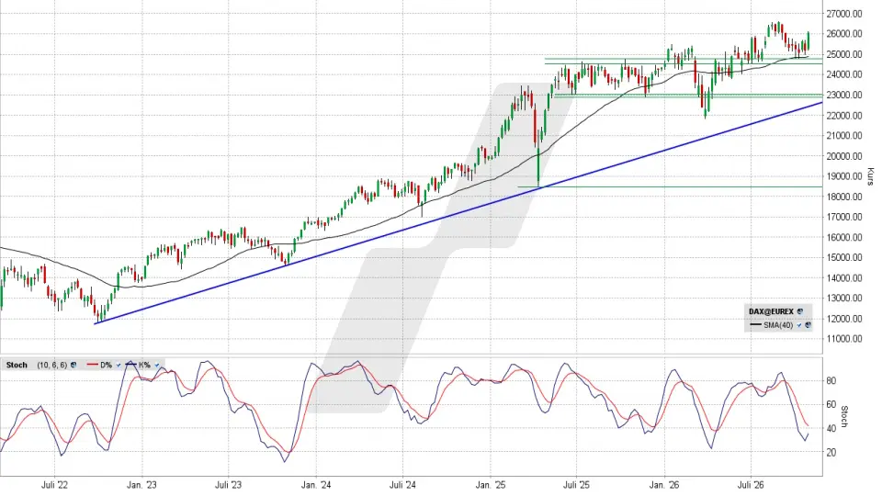Screen dimensions: 882x496
Task: Click the 16000.00 price axis label
Action: (843, 237)
